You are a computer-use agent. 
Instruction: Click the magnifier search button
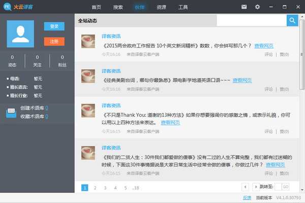(x=292, y=20)
